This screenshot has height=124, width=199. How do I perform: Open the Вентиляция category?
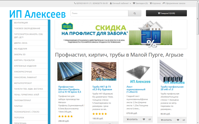point(30,23)
